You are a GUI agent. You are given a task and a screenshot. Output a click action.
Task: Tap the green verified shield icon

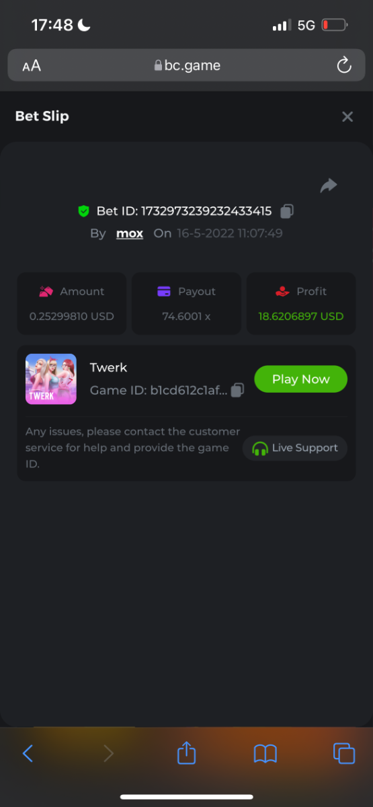tap(83, 211)
